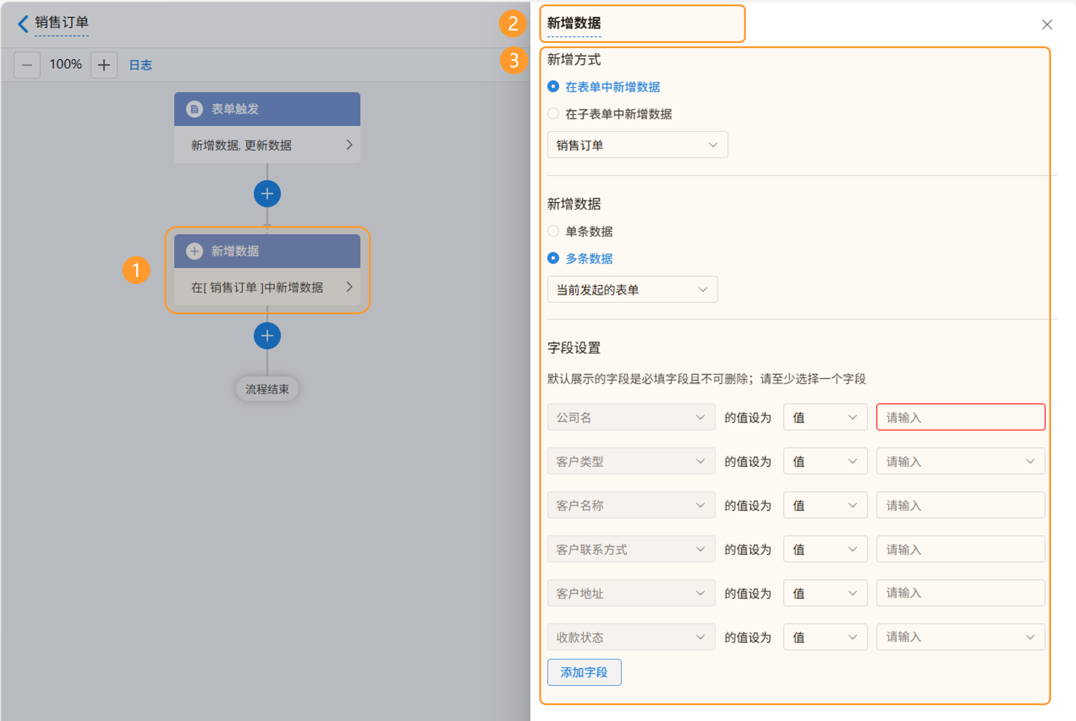Add node below 表单触发 with plus circle
The width and height of the screenshot is (1076, 721).
pos(267,194)
